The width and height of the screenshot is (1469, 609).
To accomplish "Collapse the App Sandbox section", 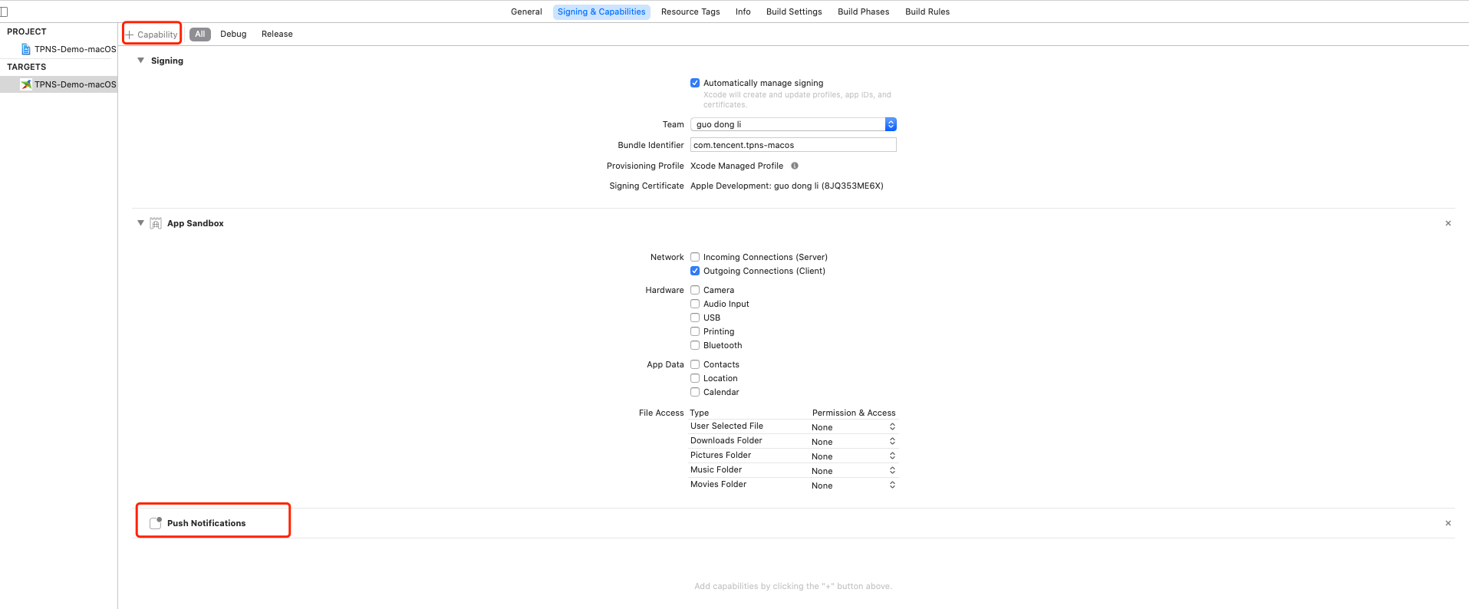I will pos(140,223).
